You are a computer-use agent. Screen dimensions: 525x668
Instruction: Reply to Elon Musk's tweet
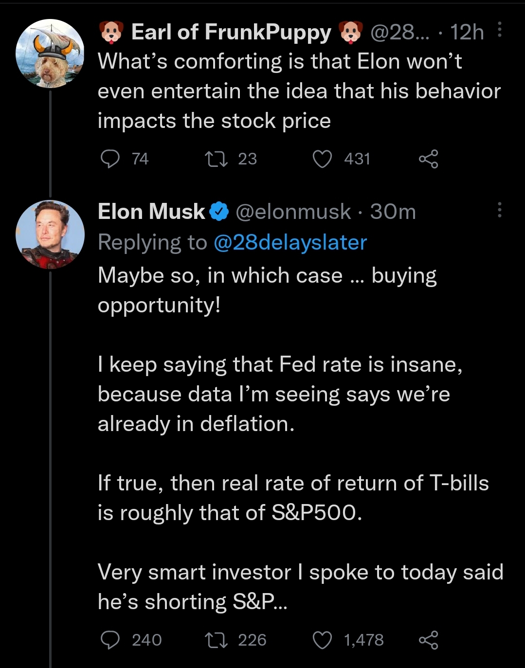110,640
